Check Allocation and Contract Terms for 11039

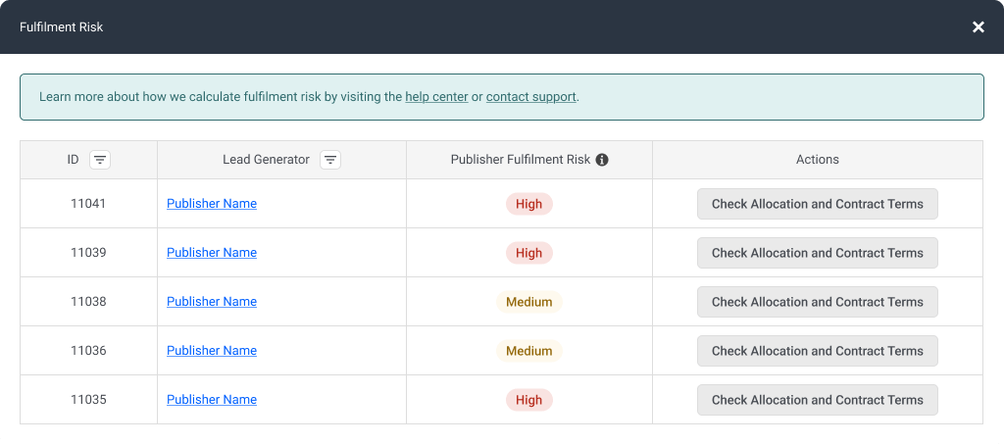pos(818,253)
